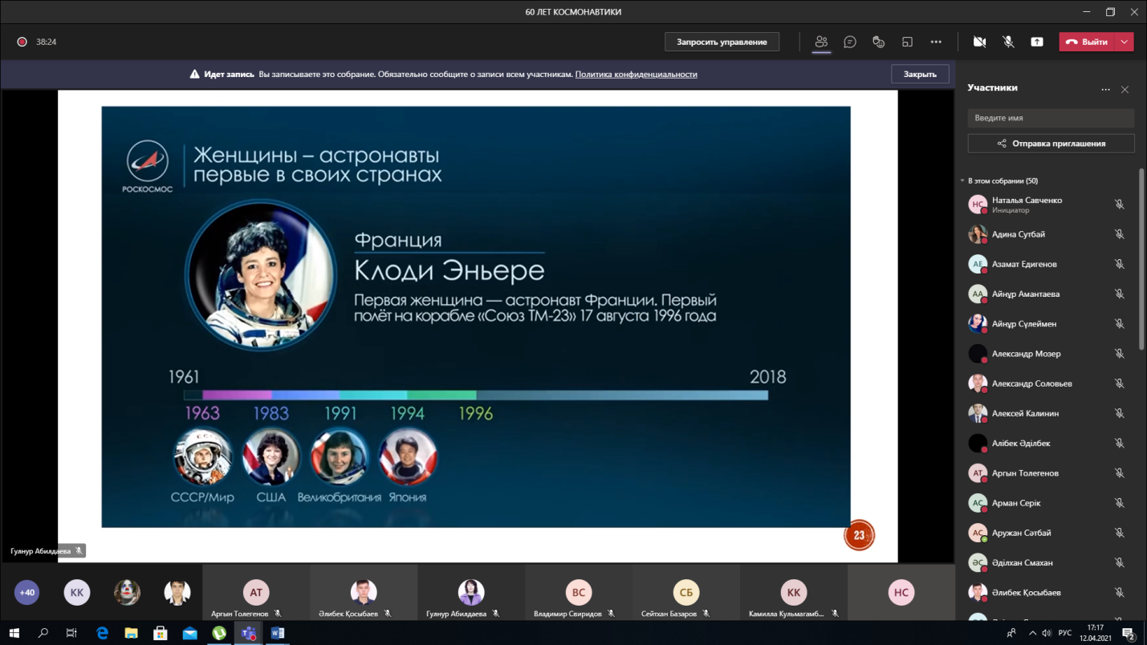
Task: Select the Сейтхан Базаров video tile
Action: tap(685, 592)
